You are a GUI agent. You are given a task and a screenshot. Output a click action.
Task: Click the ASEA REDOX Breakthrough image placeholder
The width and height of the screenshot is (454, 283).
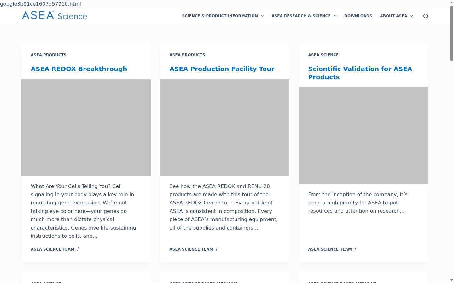point(86,128)
